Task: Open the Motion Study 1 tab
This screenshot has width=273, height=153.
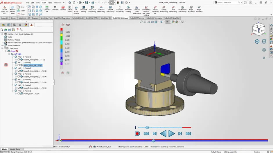Action: coord(15,149)
